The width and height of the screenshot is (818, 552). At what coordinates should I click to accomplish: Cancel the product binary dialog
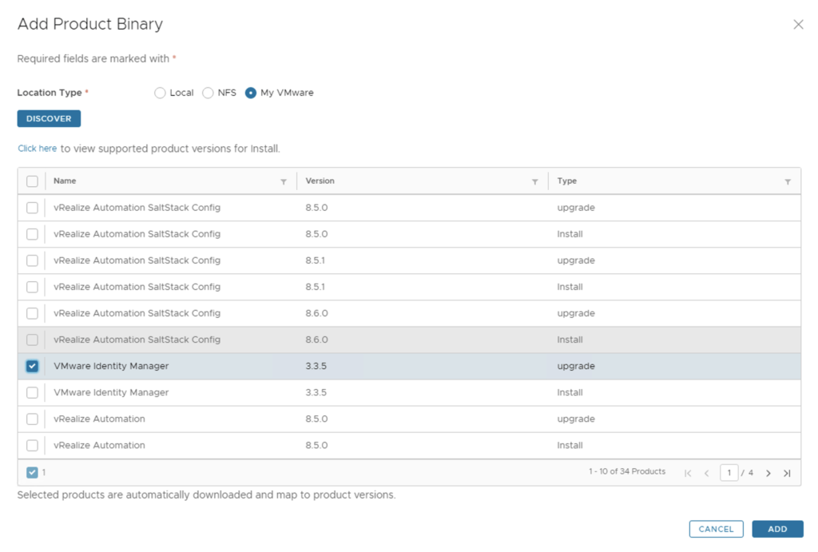pos(716,529)
